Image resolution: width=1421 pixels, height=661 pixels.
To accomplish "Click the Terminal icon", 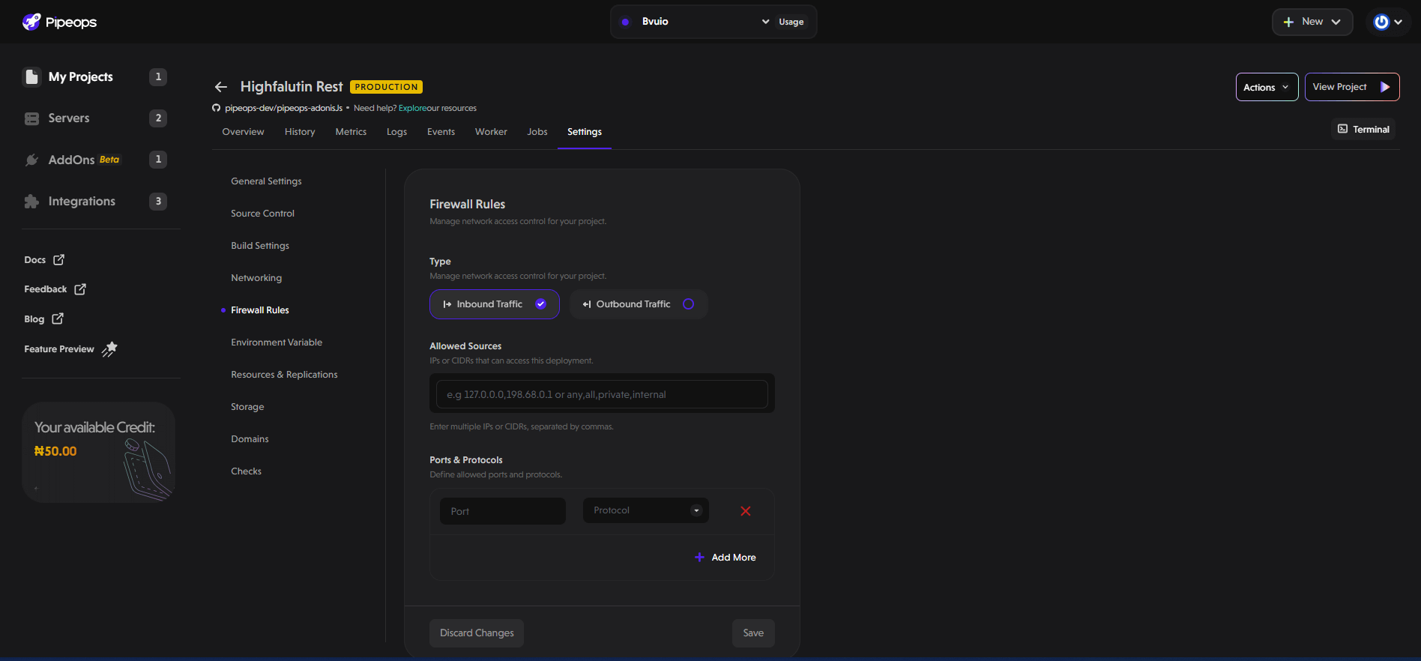I will click(1343, 129).
